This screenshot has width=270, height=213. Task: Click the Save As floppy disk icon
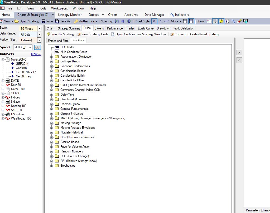click(57, 21)
